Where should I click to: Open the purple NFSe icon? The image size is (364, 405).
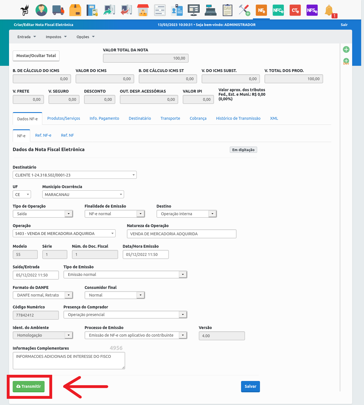click(312, 10)
